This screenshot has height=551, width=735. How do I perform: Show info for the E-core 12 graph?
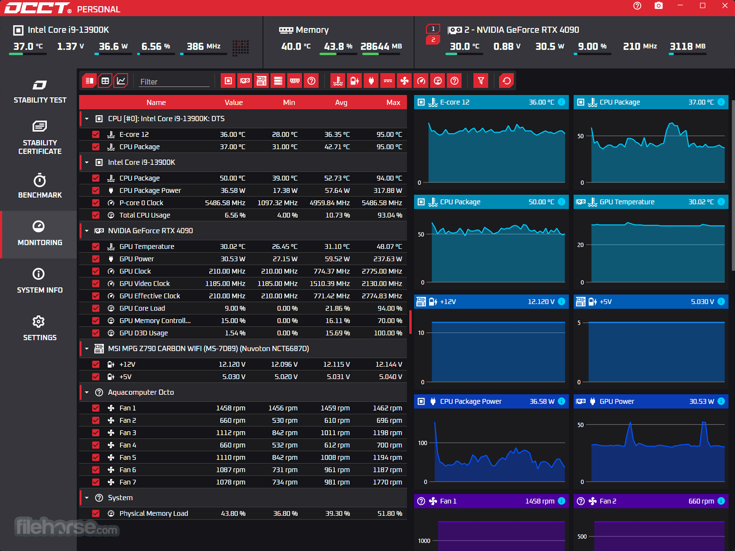point(561,102)
